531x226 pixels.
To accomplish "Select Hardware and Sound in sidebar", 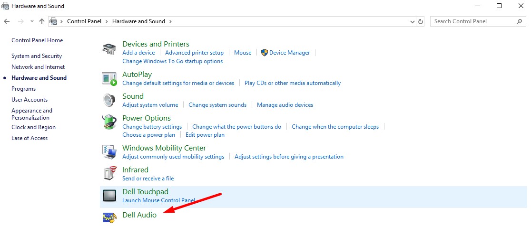I will (x=39, y=78).
